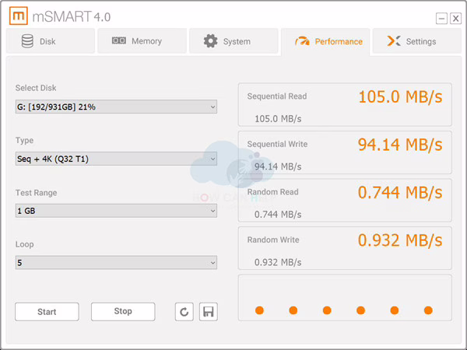Close the mSMART window

pyautogui.click(x=455, y=19)
